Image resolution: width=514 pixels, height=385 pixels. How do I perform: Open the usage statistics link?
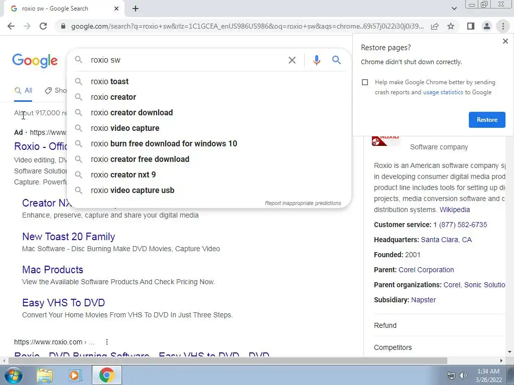tap(443, 92)
